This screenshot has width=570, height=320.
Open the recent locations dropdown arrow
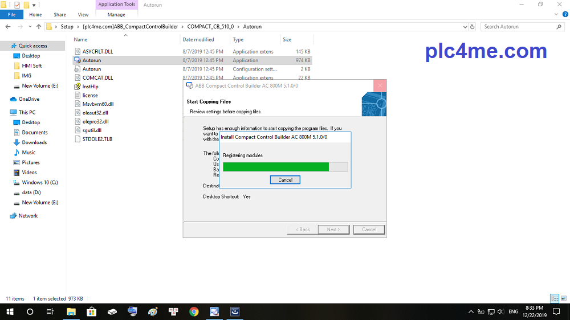point(29,27)
